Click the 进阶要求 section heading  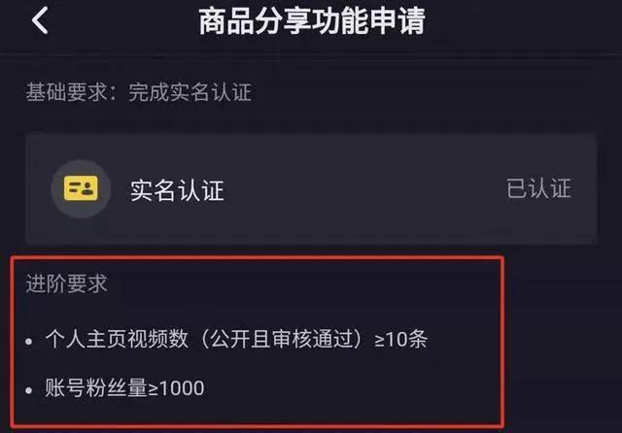coord(67,283)
